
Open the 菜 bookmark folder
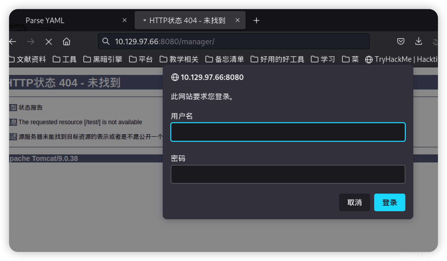350,59
